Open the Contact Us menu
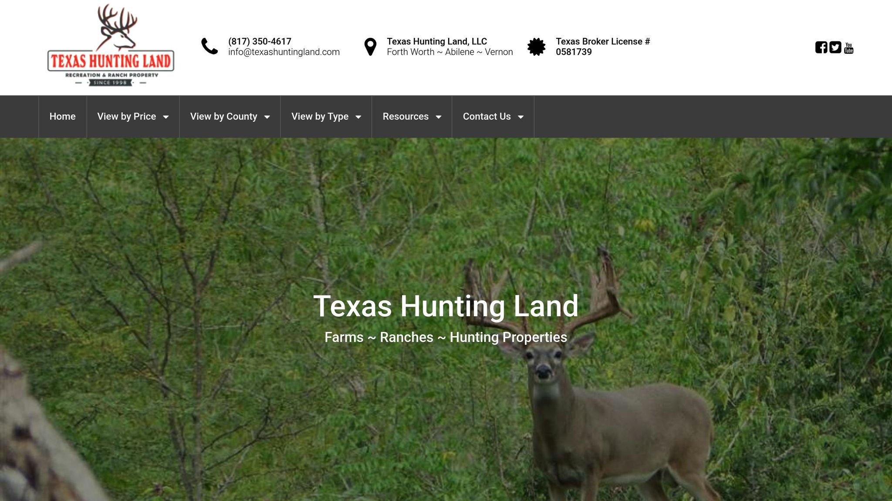Viewport: 892px width, 501px height. (493, 117)
